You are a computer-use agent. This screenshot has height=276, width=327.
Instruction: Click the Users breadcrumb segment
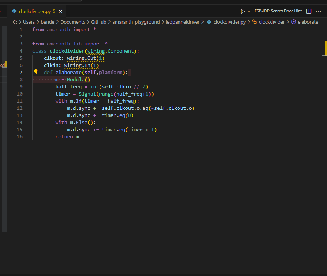tap(29, 22)
